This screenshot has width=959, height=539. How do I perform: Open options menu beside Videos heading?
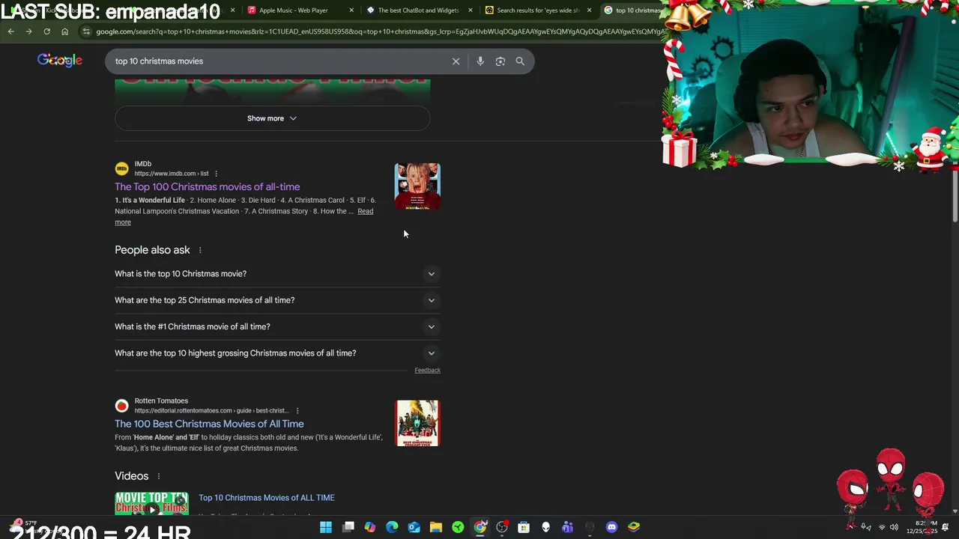coord(159,476)
